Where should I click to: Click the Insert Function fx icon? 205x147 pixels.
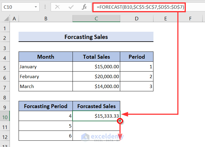(85, 7)
